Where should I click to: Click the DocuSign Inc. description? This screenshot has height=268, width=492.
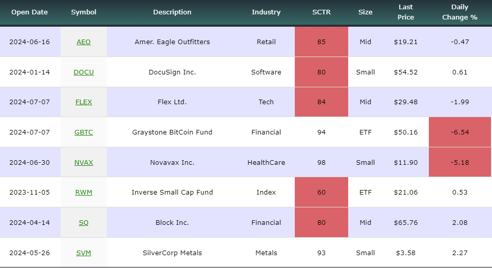172,72
